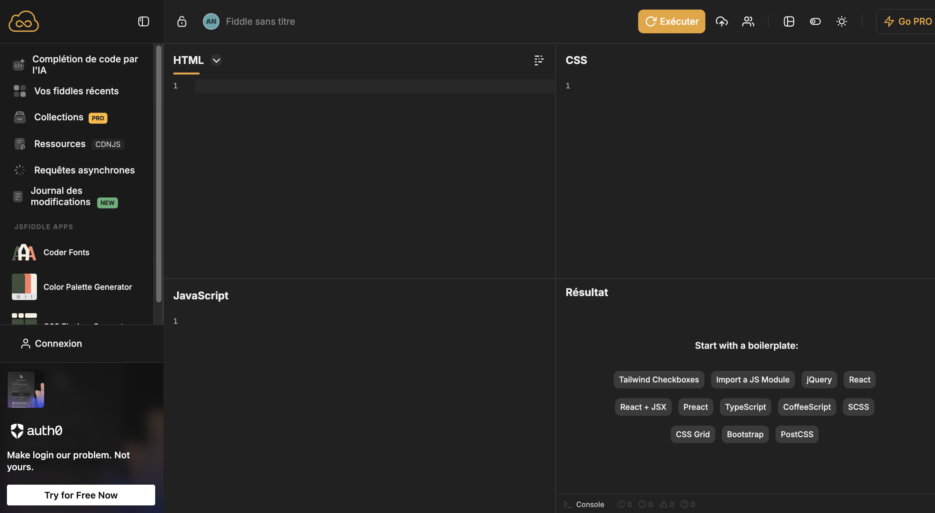935x513 pixels.
Task: Open Color Palette Generator app thumbnail
Action: click(x=24, y=287)
